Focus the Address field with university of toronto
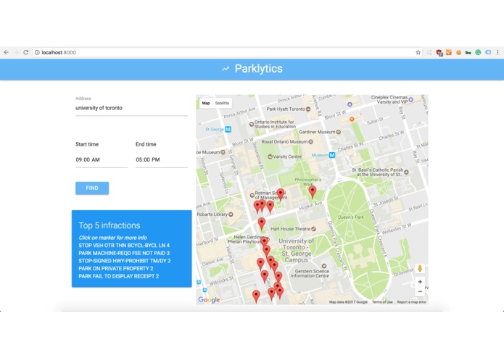 (x=131, y=108)
